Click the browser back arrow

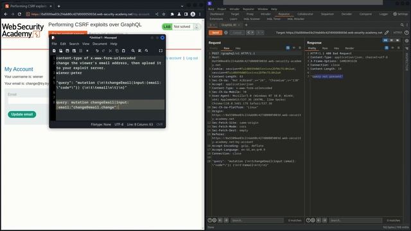point(6,14)
